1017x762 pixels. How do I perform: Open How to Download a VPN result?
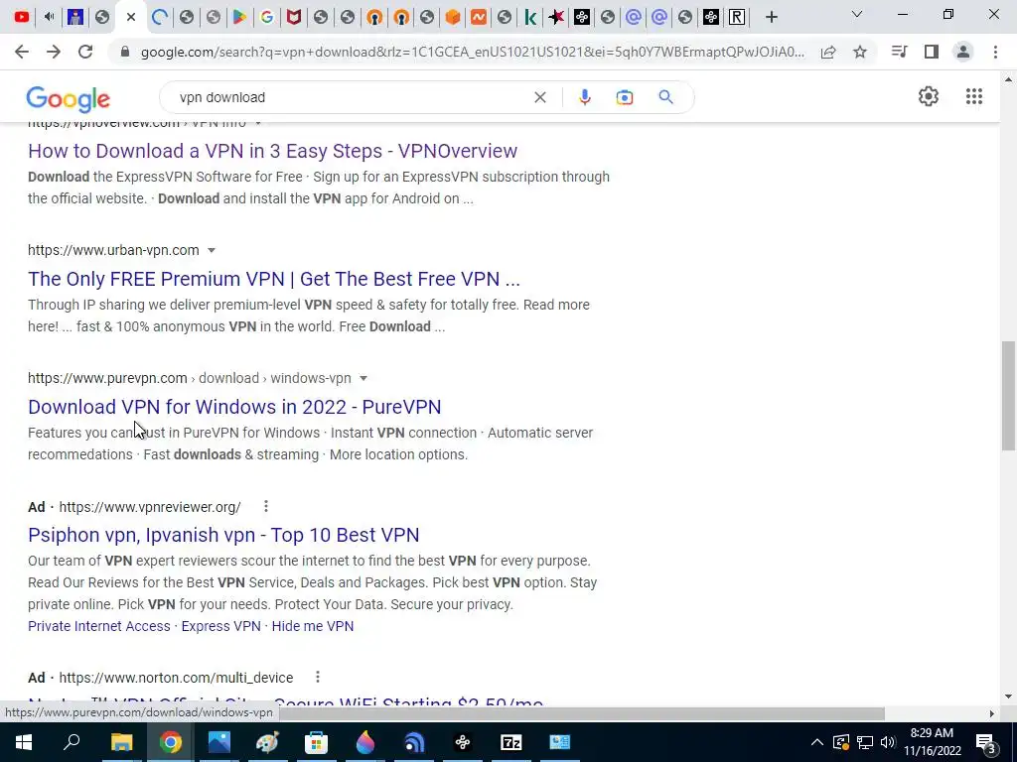pos(272,151)
